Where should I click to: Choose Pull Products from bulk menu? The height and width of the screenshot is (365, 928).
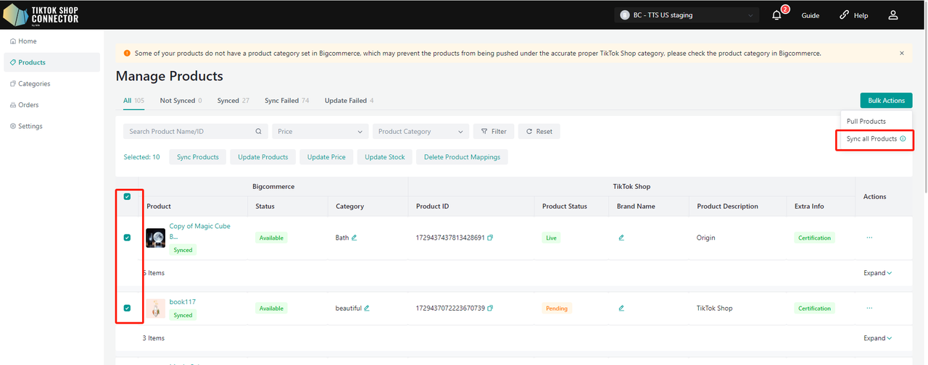(x=866, y=121)
